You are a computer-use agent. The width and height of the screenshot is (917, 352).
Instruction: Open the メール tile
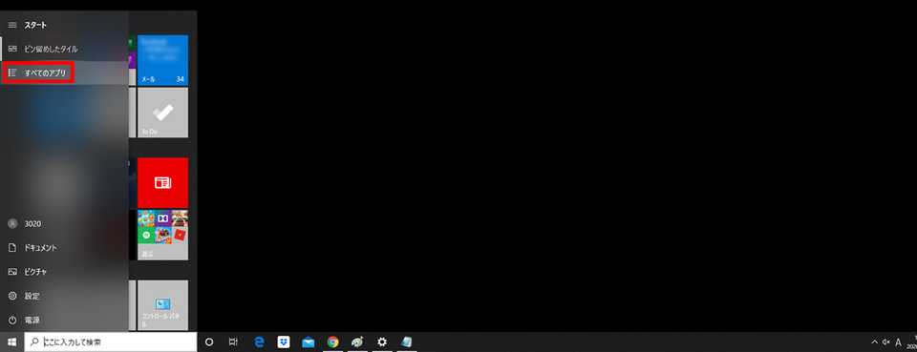(x=162, y=60)
